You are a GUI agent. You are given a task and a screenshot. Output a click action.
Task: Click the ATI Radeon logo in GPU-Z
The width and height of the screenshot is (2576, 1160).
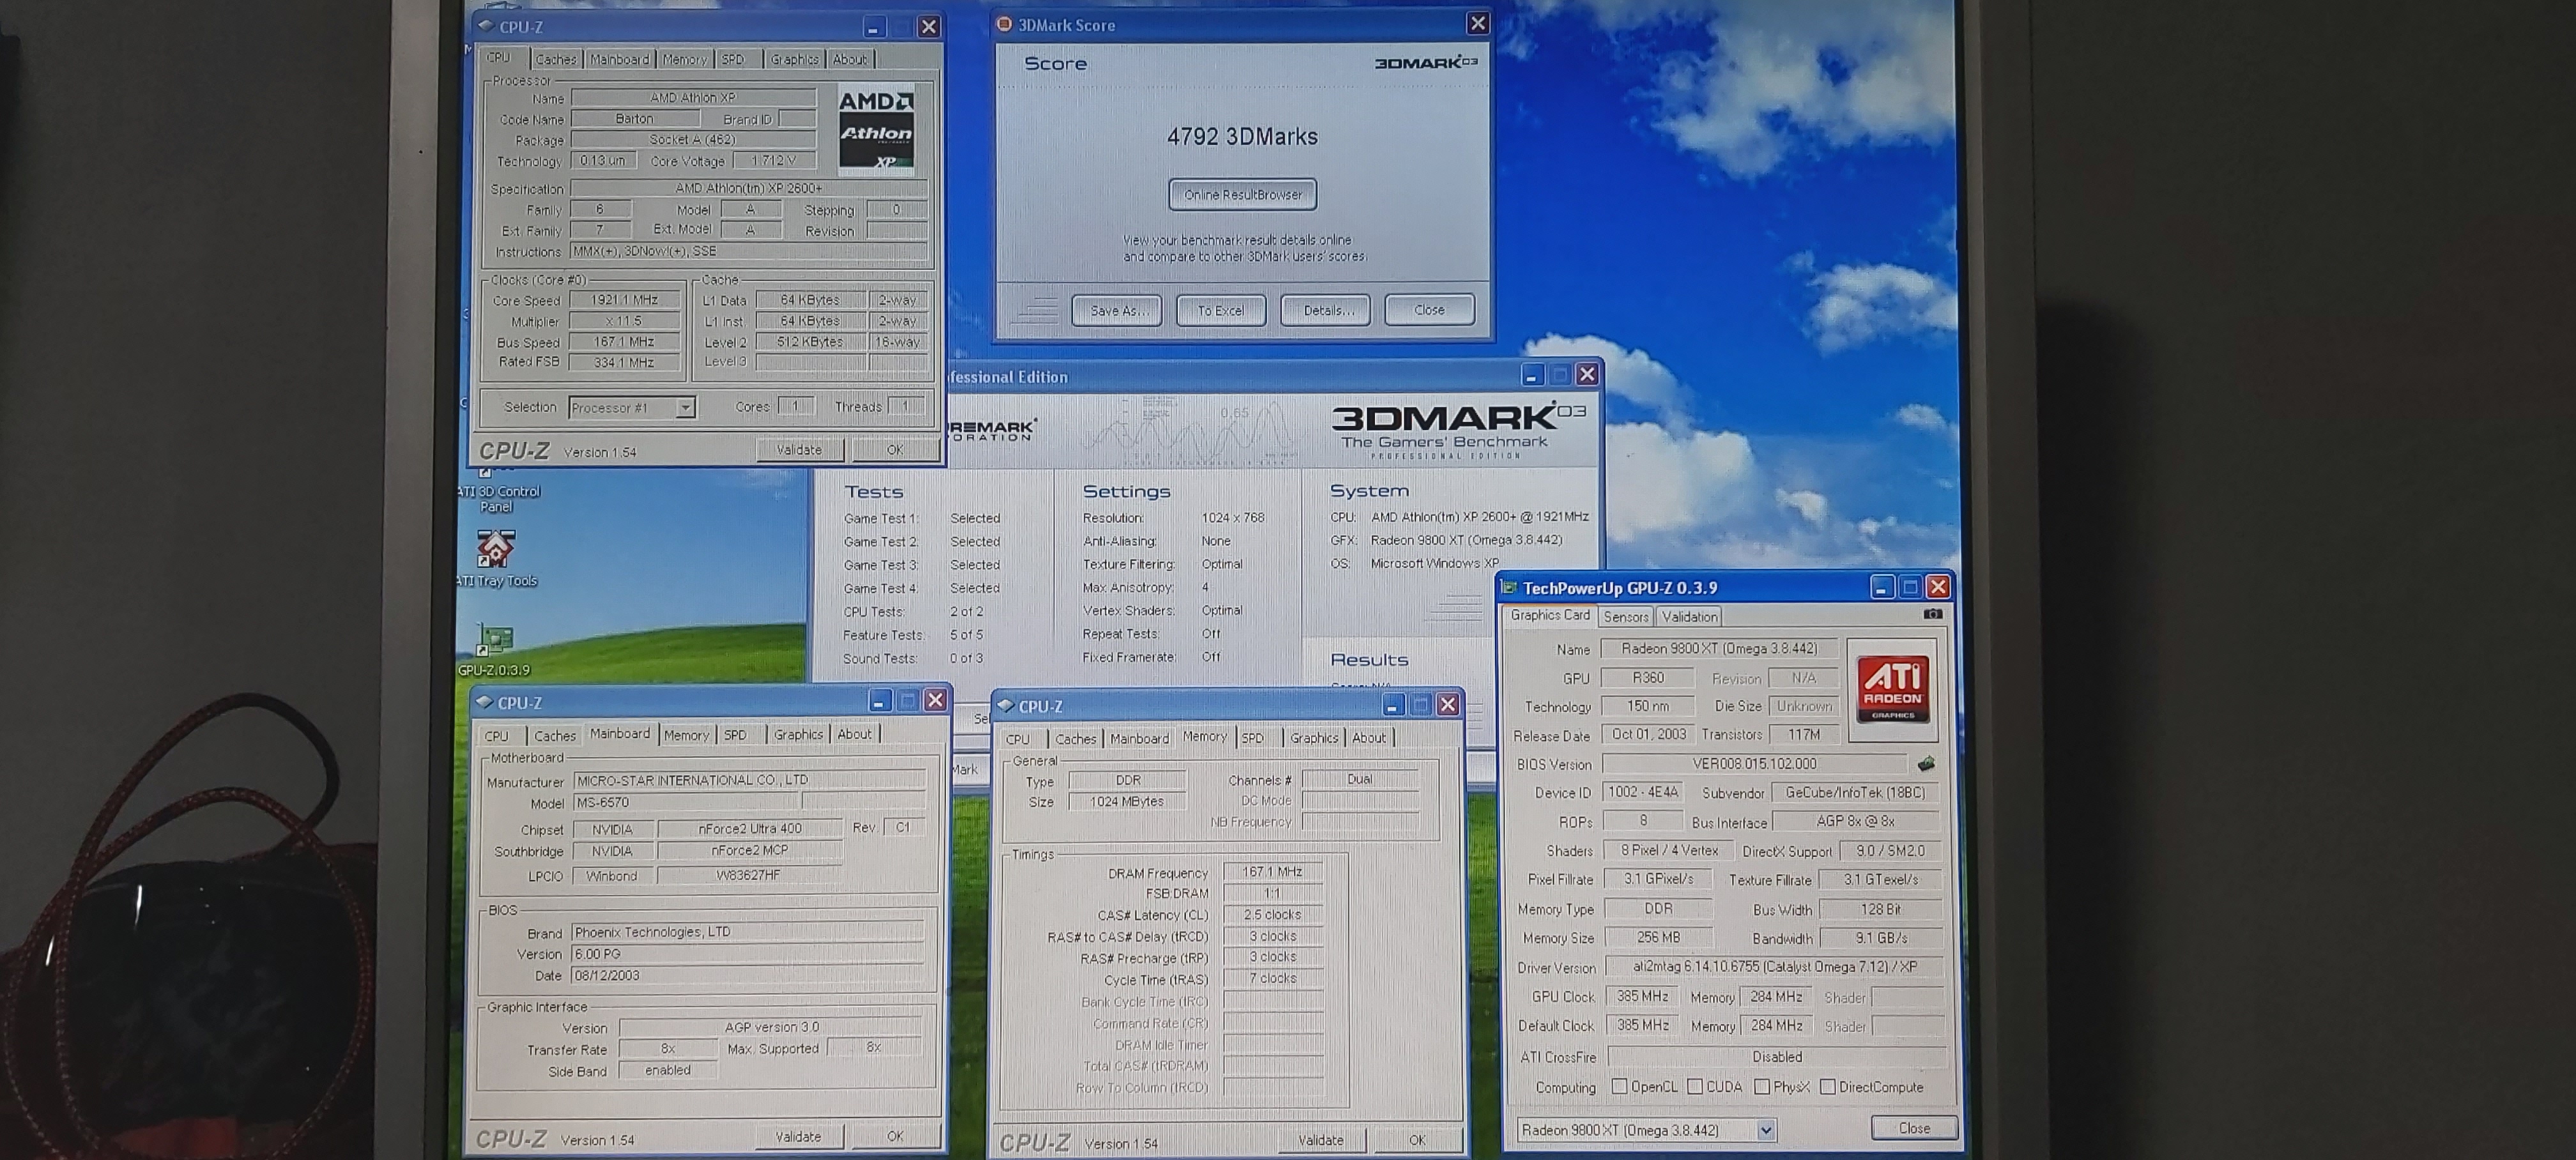click(x=1892, y=689)
